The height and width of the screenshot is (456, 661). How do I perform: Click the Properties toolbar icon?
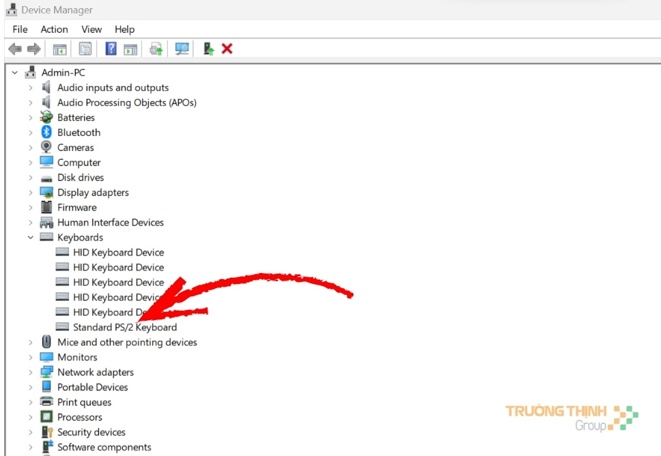click(x=85, y=49)
